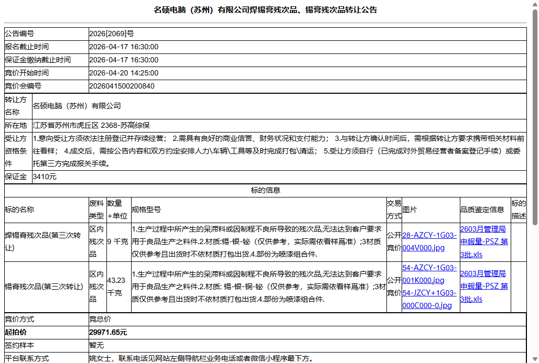Viewport: 539px width, 363px height.
Task: Click the 规格型号 column header
Action: 146,210
